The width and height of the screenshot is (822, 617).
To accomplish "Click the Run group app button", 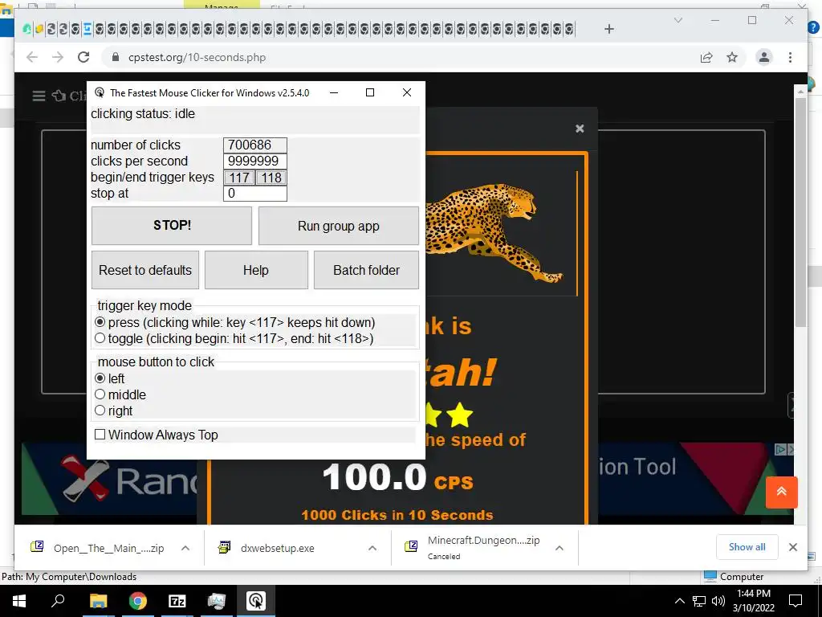I will tap(338, 226).
